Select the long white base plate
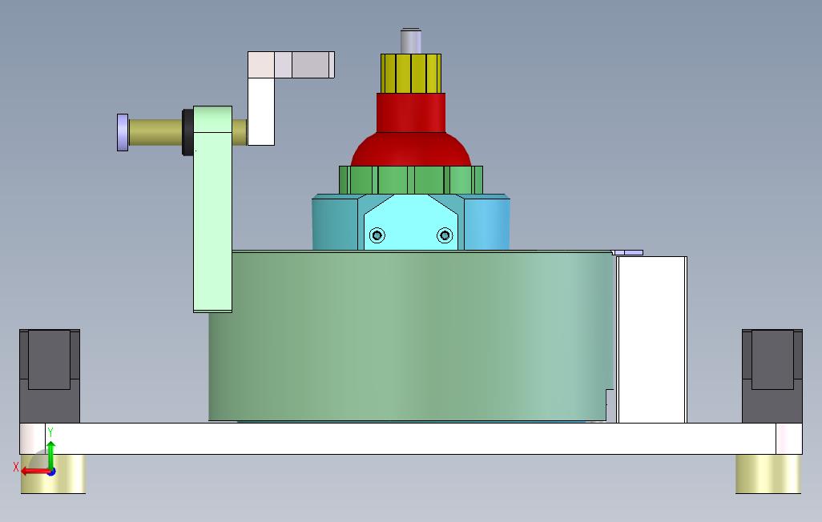The width and height of the screenshot is (822, 522). pyautogui.click(x=410, y=439)
